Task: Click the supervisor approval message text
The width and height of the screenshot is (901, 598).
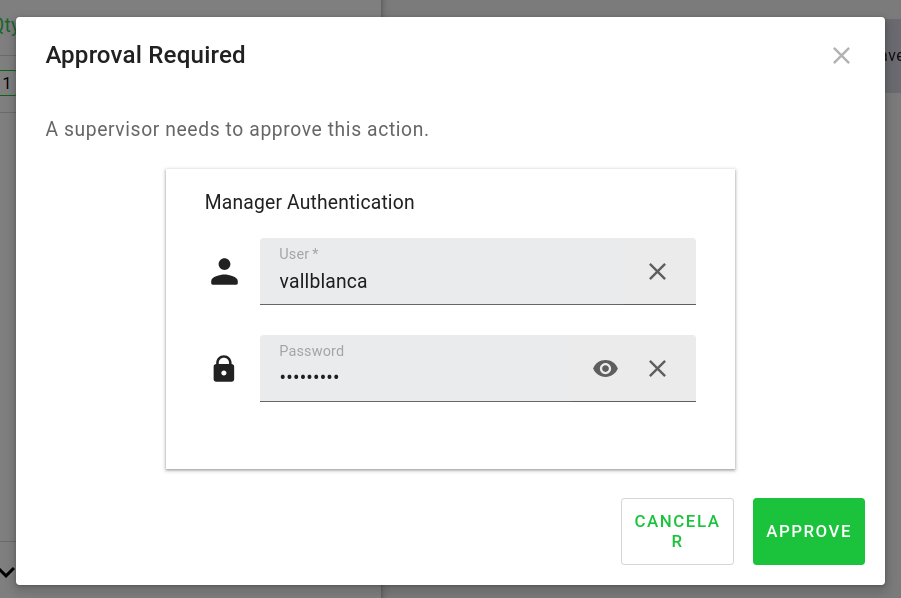Action: coord(237,130)
